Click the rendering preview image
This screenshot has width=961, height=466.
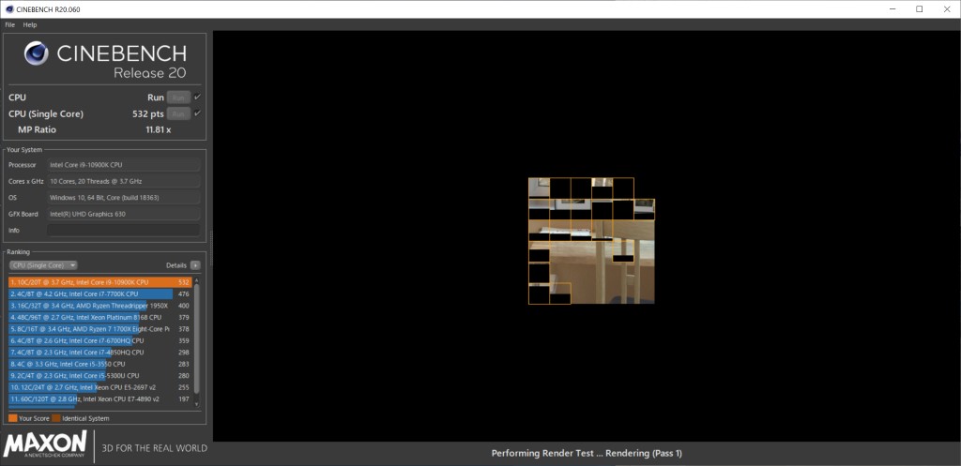point(591,241)
